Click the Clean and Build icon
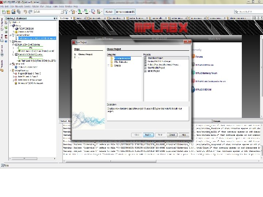 point(73,12)
